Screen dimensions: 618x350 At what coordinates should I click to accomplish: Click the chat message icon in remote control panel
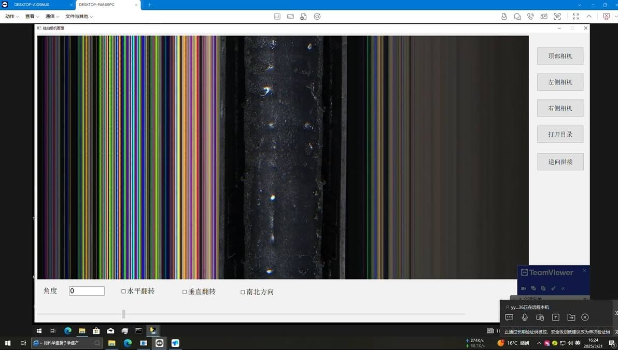pos(509,317)
